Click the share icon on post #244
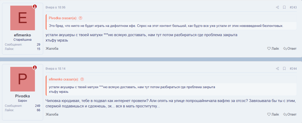 [277, 69]
